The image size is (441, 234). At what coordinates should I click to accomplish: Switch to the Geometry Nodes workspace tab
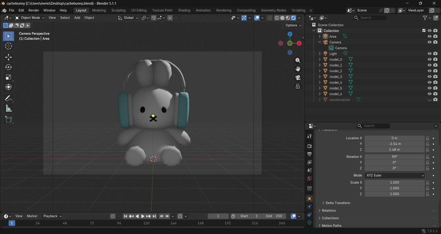273,10
